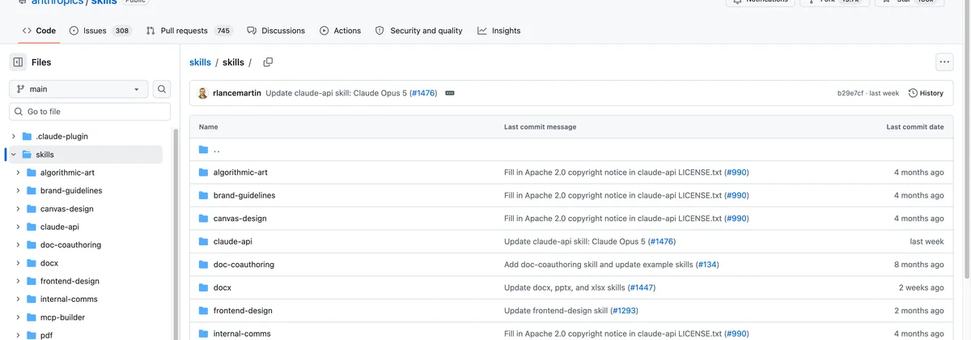Open the Issues tab
This screenshot has height=340, width=971.
point(100,31)
